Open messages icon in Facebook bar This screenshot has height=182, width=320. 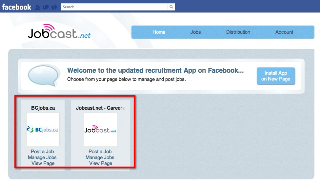[x=46, y=7]
